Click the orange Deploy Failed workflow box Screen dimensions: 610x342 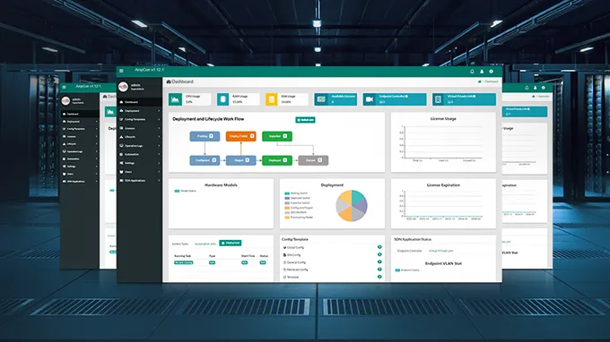pos(240,136)
